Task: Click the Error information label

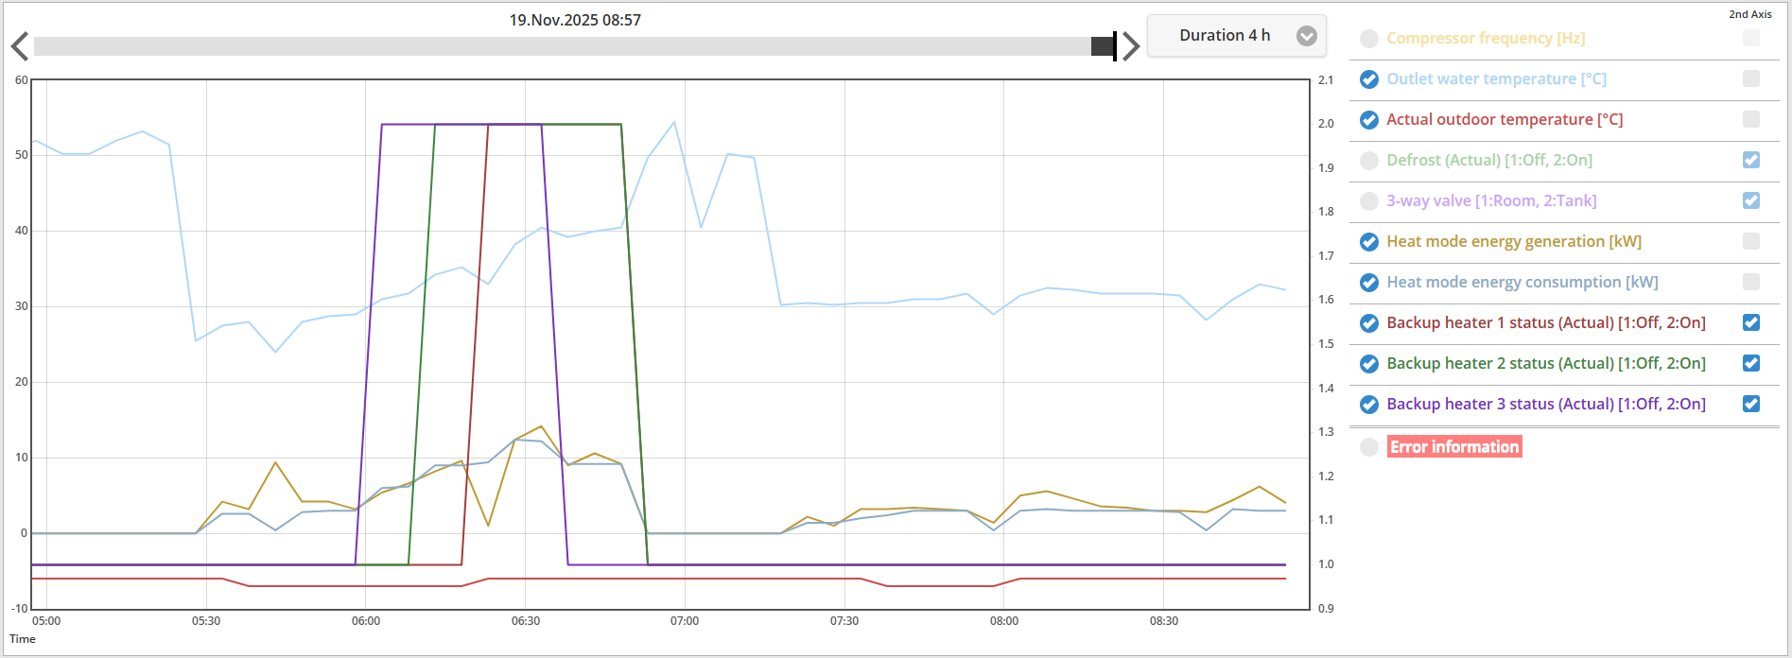Action: pyautogui.click(x=1454, y=446)
